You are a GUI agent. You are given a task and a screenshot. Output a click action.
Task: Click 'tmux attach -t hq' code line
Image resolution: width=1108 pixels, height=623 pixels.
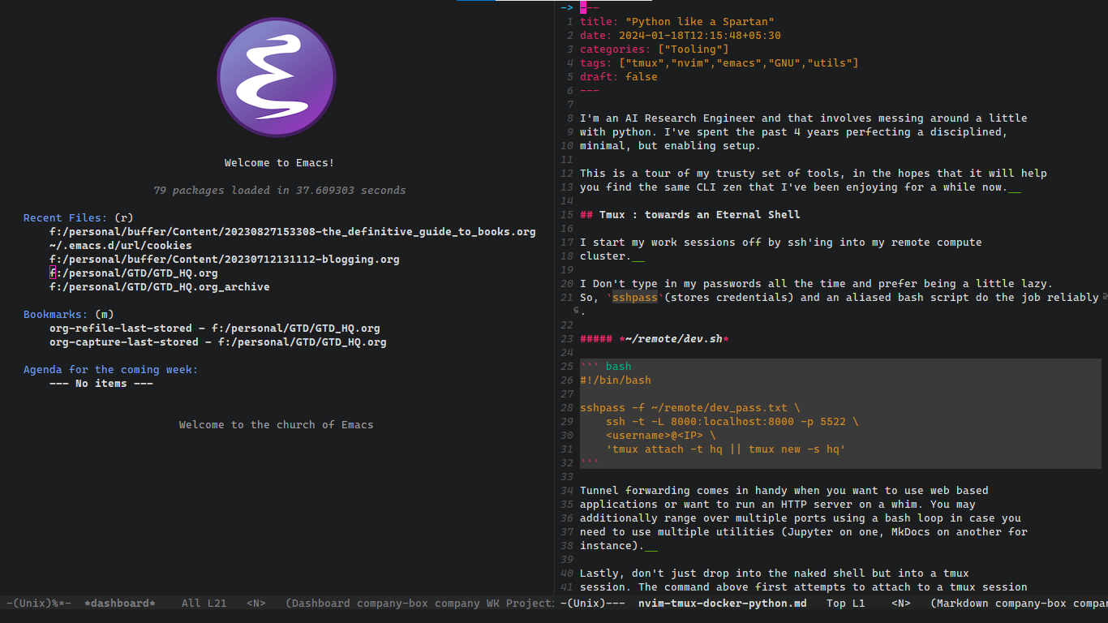(x=726, y=449)
